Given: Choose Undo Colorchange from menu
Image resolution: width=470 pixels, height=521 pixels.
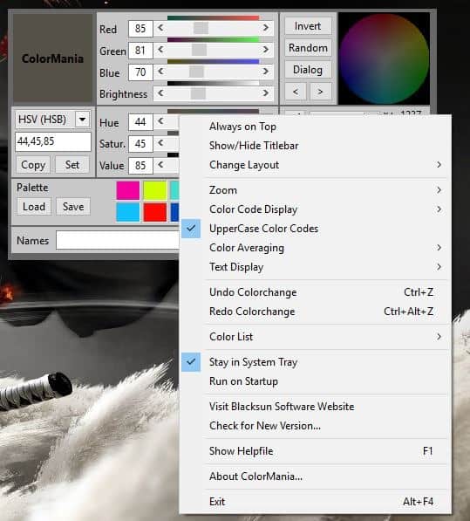Looking at the screenshot, I should (x=315, y=292).
